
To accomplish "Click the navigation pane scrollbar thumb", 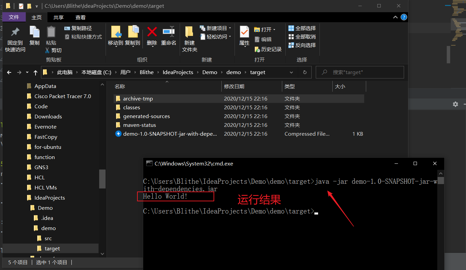I will (x=103, y=179).
